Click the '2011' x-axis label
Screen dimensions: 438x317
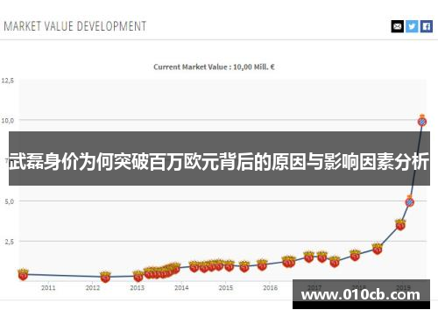[48, 288]
